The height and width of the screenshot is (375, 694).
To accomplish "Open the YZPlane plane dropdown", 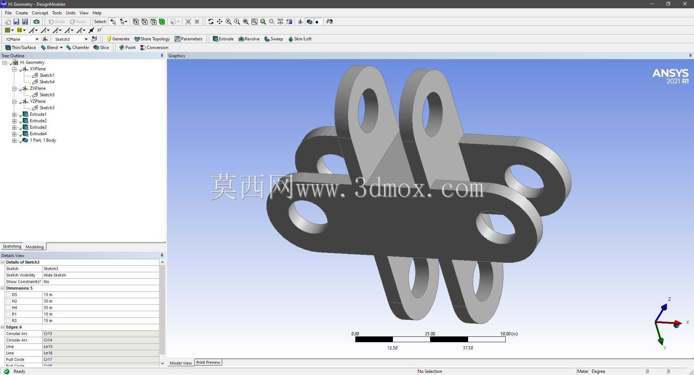I will click(x=37, y=39).
